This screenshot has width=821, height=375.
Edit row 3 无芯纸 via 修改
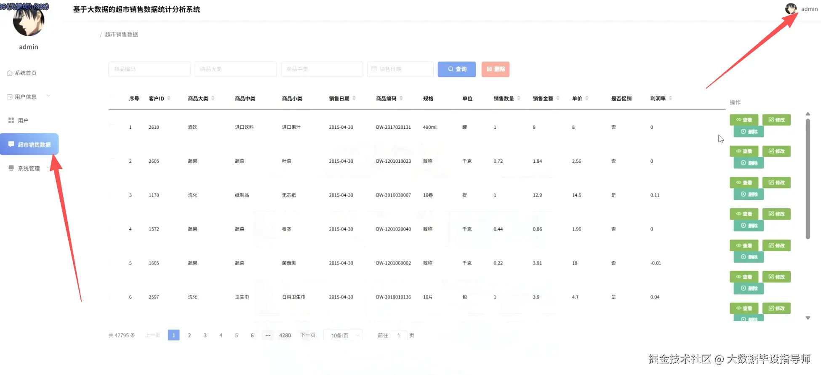tap(776, 183)
